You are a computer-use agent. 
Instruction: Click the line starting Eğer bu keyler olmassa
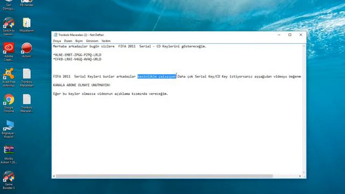111,94
